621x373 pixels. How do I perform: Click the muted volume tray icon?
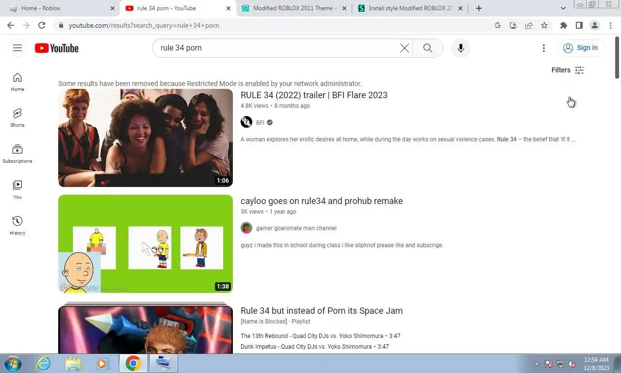(x=572, y=364)
